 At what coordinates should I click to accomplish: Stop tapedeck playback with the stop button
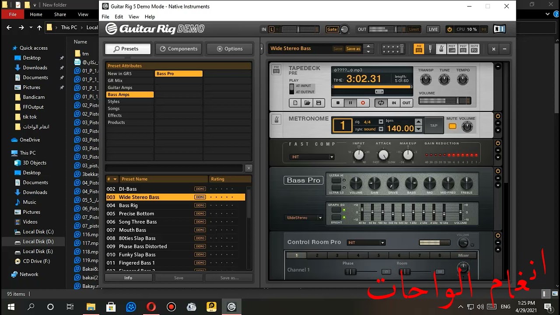(337, 103)
